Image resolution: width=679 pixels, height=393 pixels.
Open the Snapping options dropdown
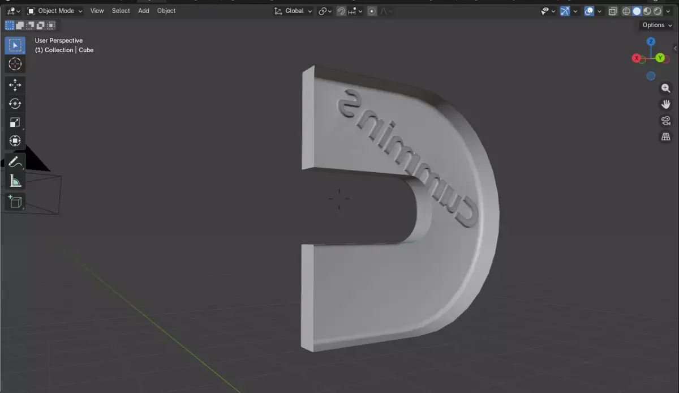click(355, 11)
